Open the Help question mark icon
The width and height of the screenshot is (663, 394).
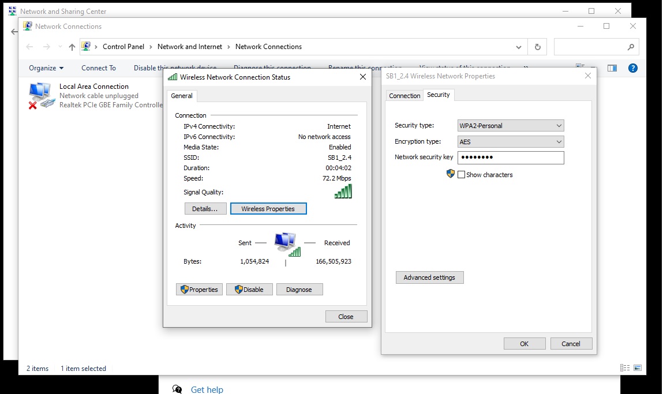coord(632,68)
